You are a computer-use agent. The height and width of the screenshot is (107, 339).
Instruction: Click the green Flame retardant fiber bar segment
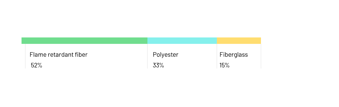[84, 41]
